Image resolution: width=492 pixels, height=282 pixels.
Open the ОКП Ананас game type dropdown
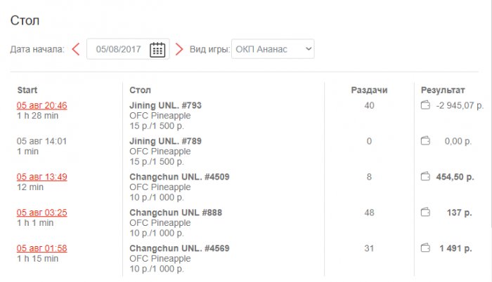tap(273, 49)
